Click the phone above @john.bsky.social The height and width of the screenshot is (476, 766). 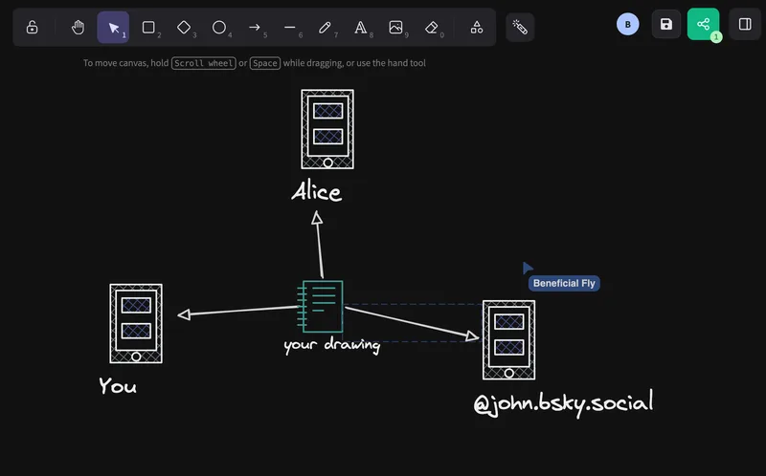click(509, 340)
